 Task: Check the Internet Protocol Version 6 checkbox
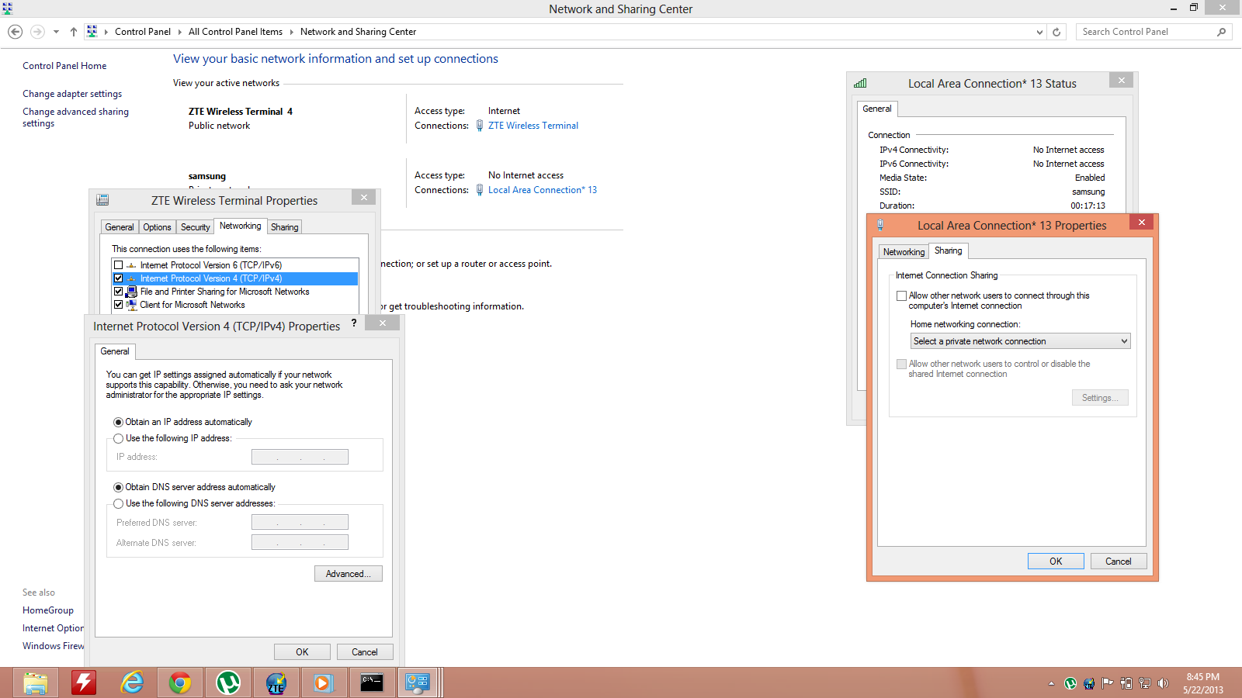tap(119, 265)
